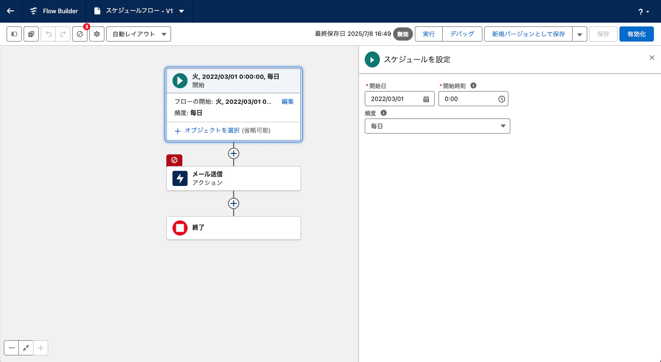Open the error list showing 3 issues

coord(79,34)
